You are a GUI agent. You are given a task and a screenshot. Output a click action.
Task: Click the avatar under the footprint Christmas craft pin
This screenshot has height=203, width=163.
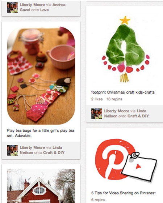[97, 114]
